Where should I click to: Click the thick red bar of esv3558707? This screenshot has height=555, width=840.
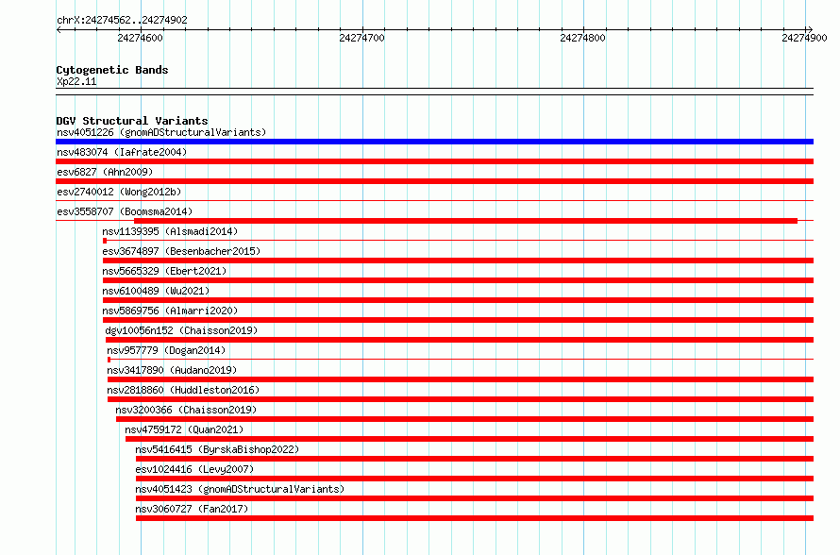click(465, 221)
